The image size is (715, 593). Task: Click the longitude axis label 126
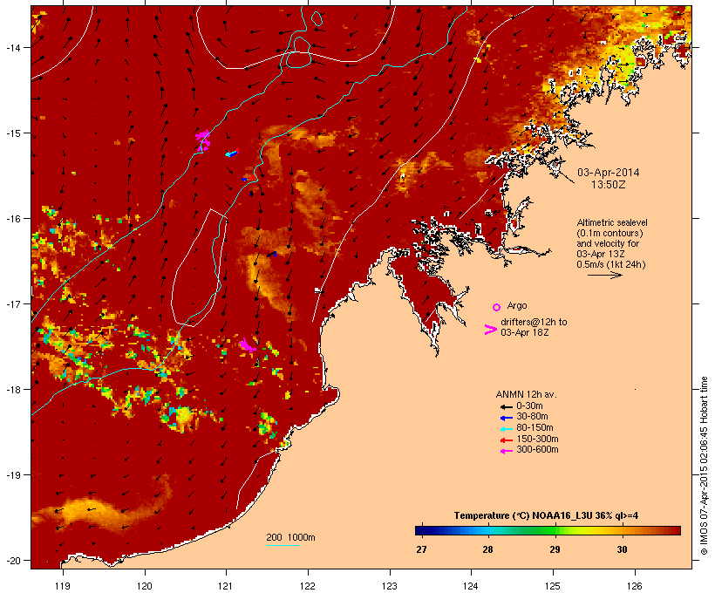click(x=634, y=586)
